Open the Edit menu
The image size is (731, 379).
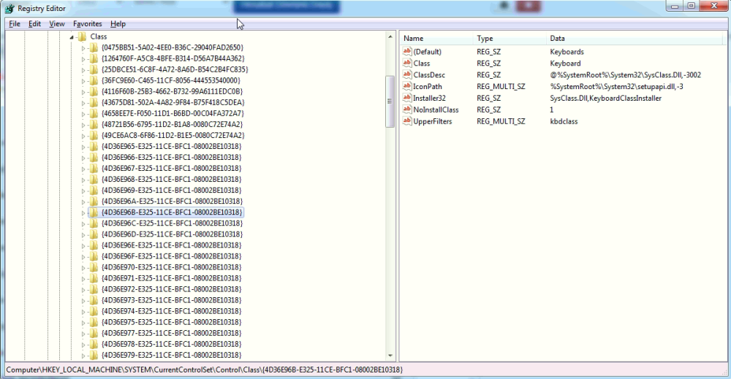[34, 24]
